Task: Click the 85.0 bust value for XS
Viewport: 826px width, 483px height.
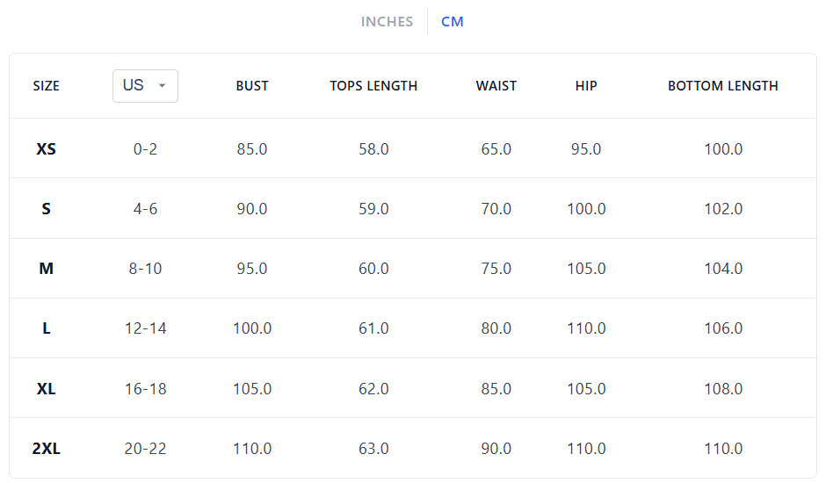Action: [x=252, y=149]
